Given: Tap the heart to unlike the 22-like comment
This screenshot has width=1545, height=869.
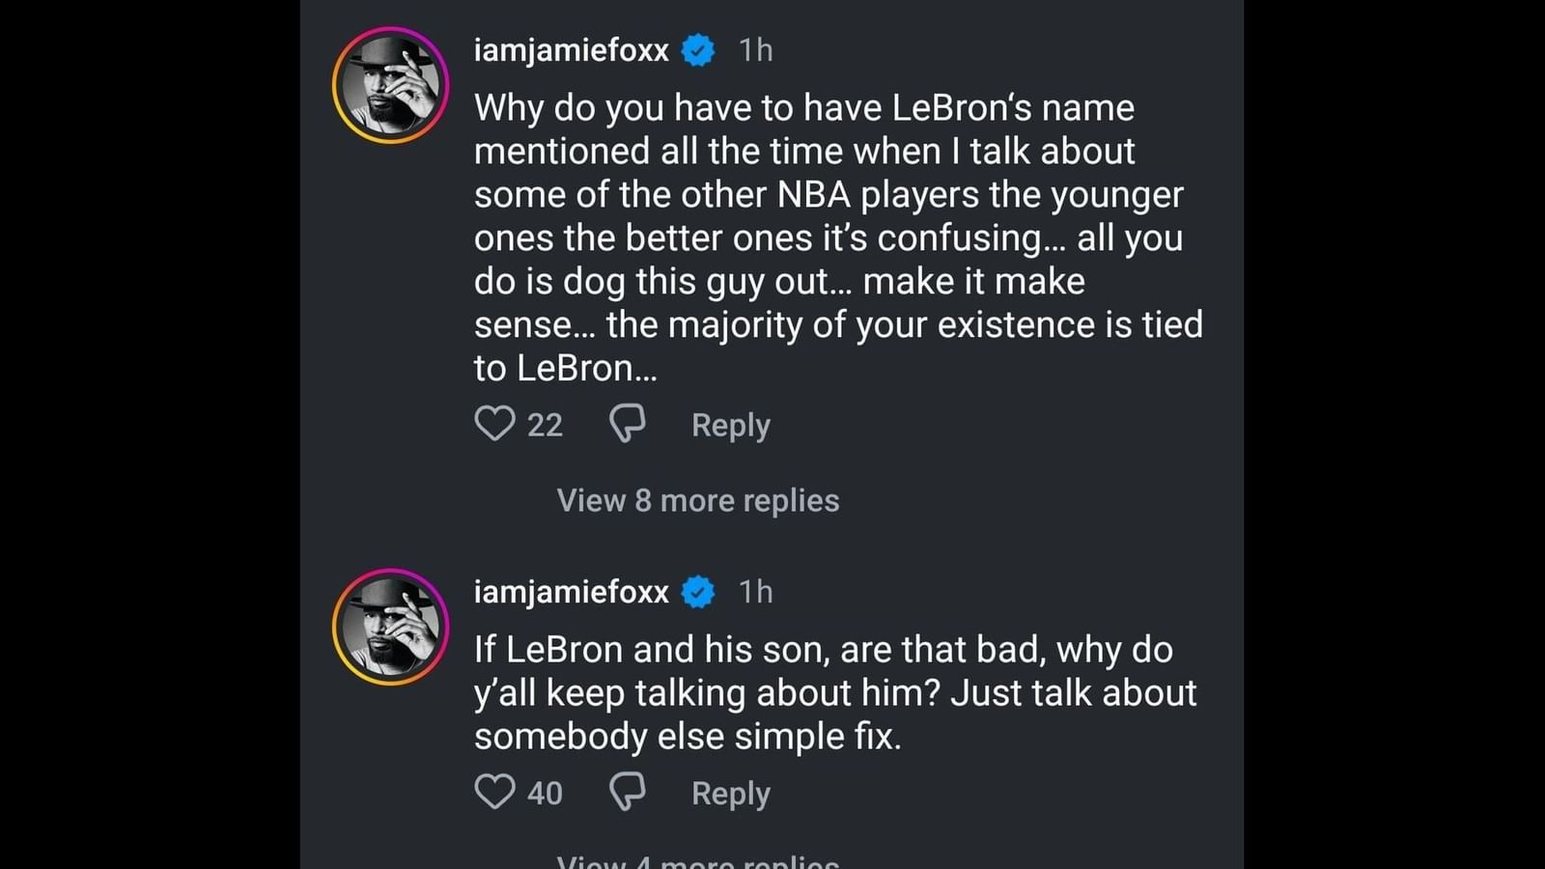Looking at the screenshot, I should (x=495, y=424).
